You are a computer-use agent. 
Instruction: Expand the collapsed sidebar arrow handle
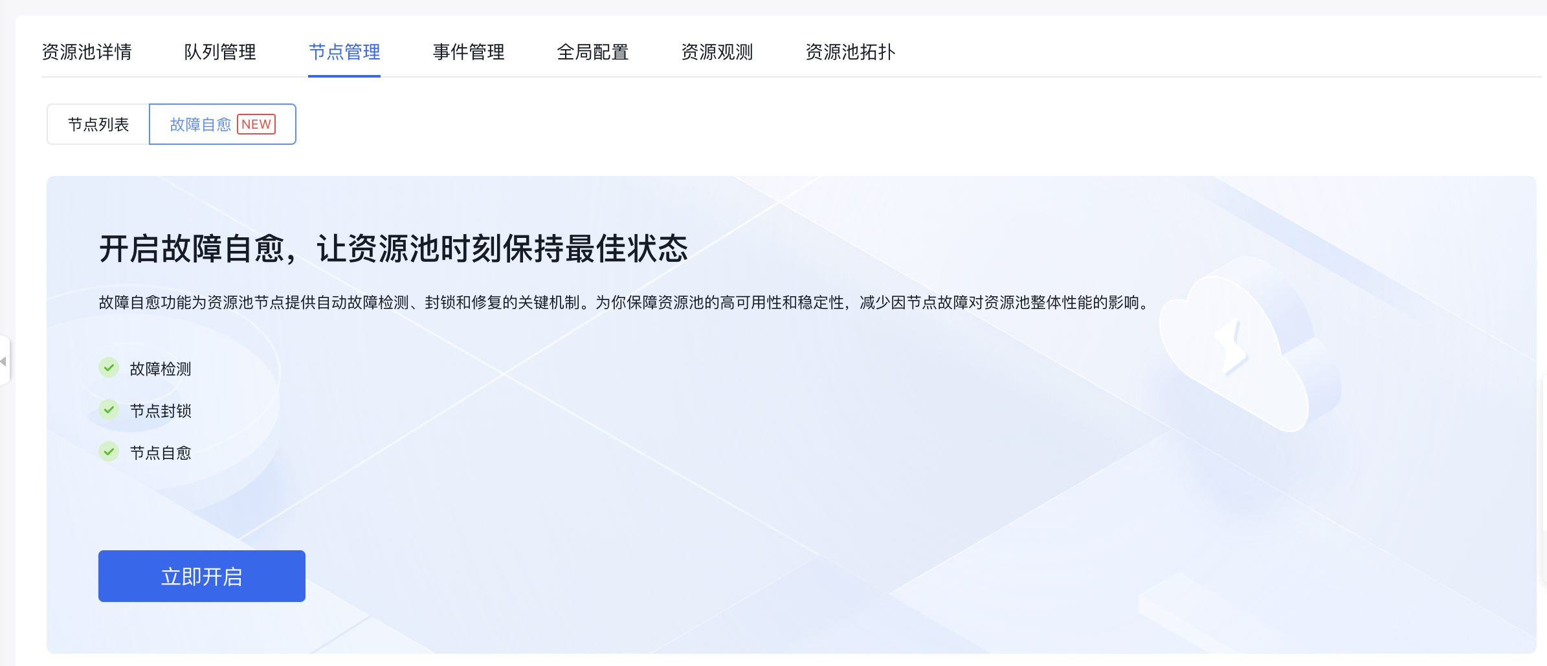tap(4, 361)
